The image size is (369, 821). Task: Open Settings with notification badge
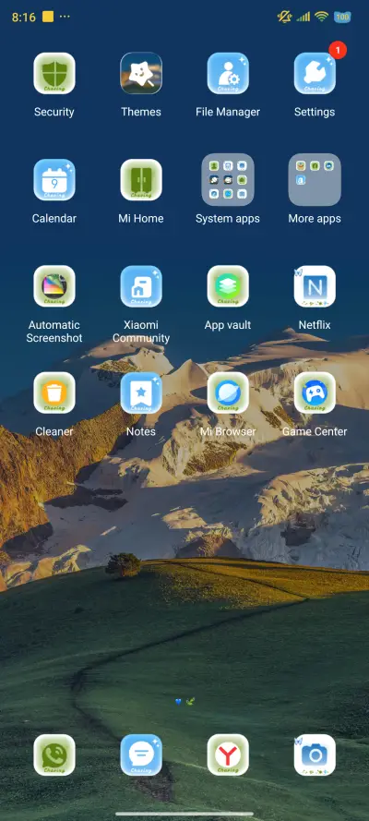pyautogui.click(x=315, y=73)
